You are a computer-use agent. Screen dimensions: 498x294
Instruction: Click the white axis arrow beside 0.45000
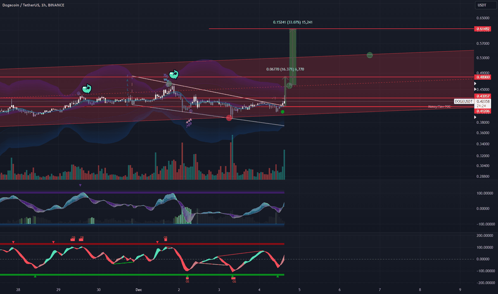pyautogui.click(x=475, y=90)
